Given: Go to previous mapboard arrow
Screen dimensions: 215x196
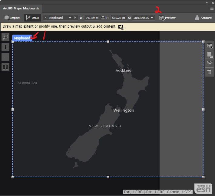Looking at the screenshot, I should pyautogui.click(x=46, y=18).
